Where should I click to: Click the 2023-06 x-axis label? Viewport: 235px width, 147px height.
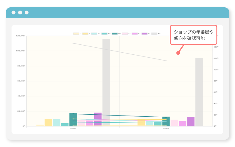point(166,128)
